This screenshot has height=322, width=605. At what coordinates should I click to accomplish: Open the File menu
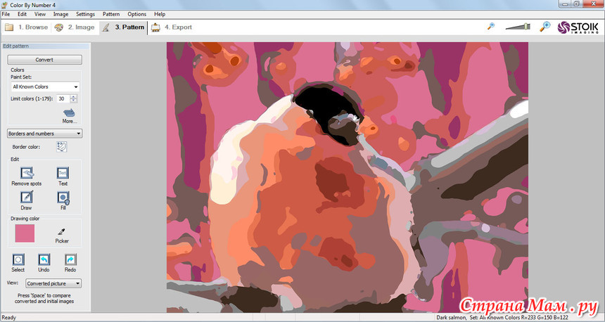6,14
